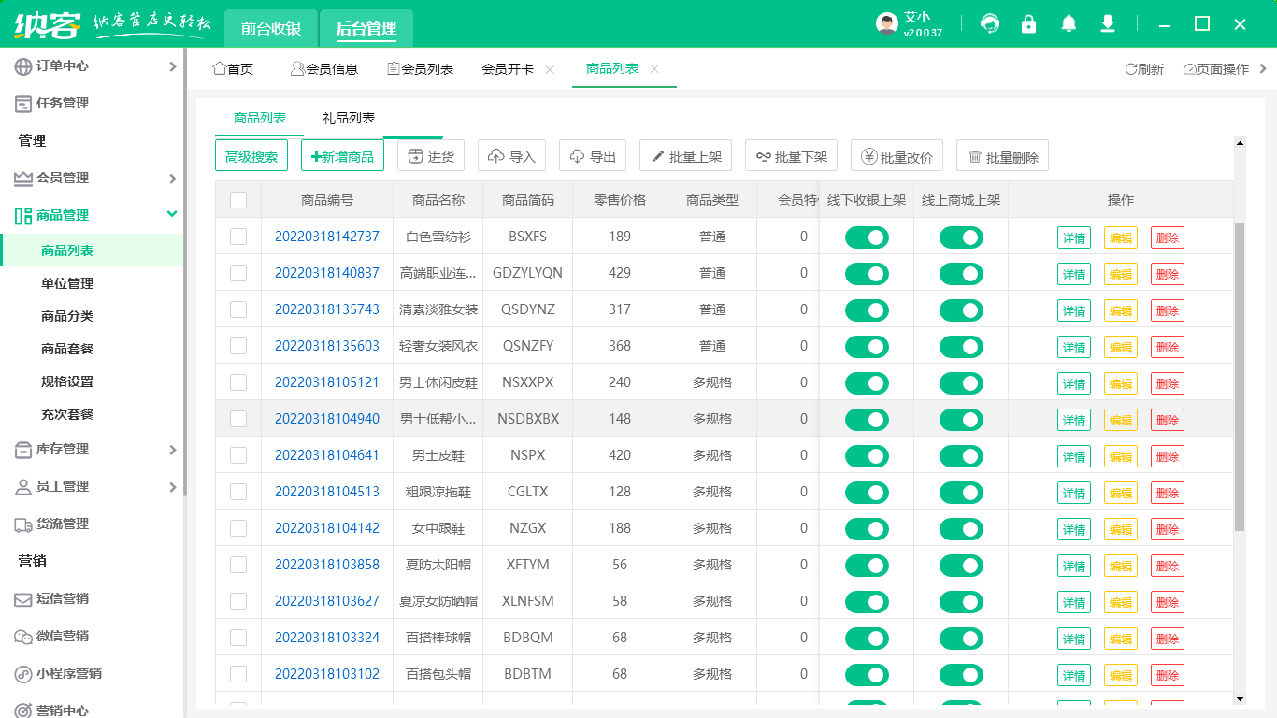Switch to 前台收银 in the top menu
Viewport: 1277px width, 718px height.
269,28
